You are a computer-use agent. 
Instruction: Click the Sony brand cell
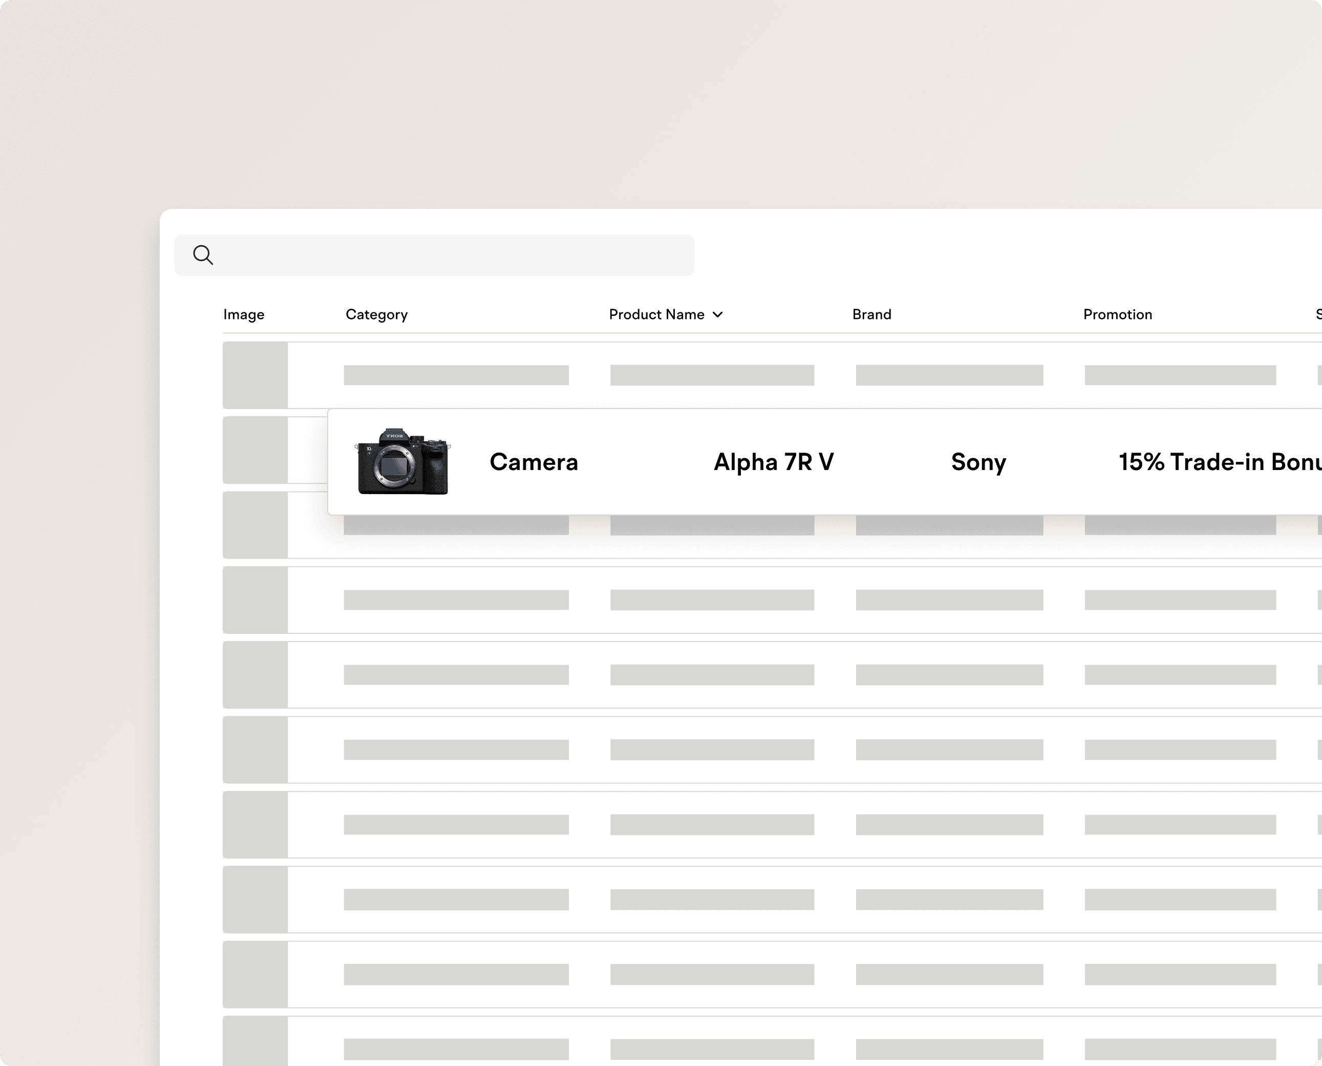tap(978, 462)
